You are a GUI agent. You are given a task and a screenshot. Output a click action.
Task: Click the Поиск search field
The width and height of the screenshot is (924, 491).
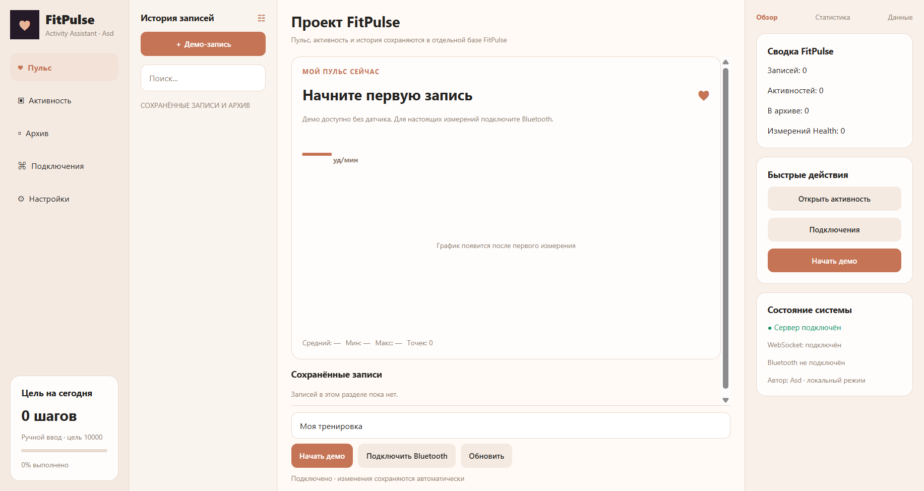(203, 78)
